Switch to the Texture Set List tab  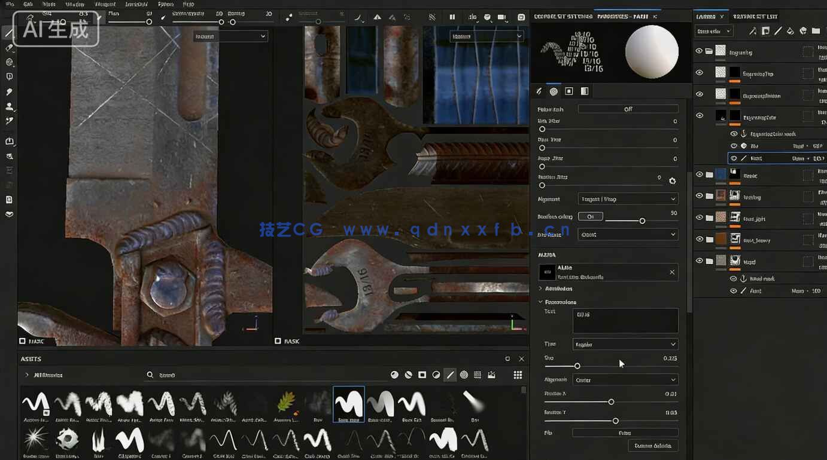pyautogui.click(x=756, y=16)
